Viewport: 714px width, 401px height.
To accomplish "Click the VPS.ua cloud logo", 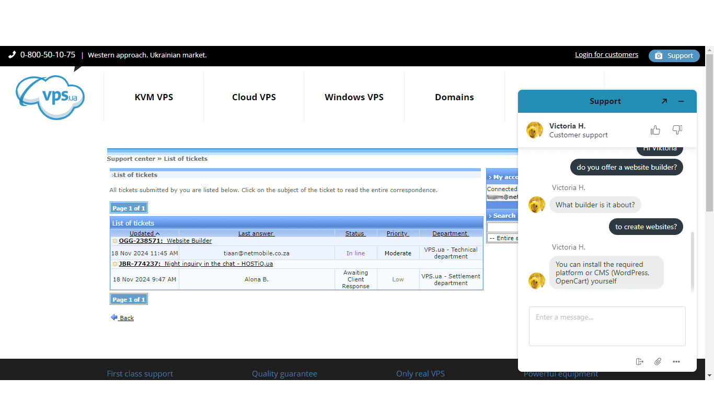I will [x=50, y=97].
